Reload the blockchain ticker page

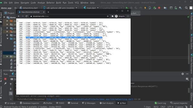point(26,16)
